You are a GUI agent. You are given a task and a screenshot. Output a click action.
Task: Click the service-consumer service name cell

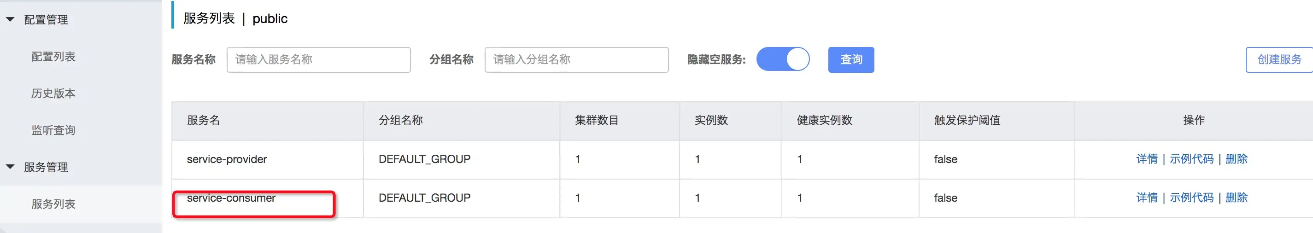coord(231,198)
